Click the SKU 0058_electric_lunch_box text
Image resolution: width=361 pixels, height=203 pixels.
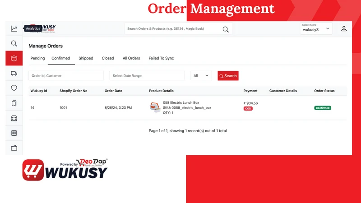pyautogui.click(x=187, y=108)
